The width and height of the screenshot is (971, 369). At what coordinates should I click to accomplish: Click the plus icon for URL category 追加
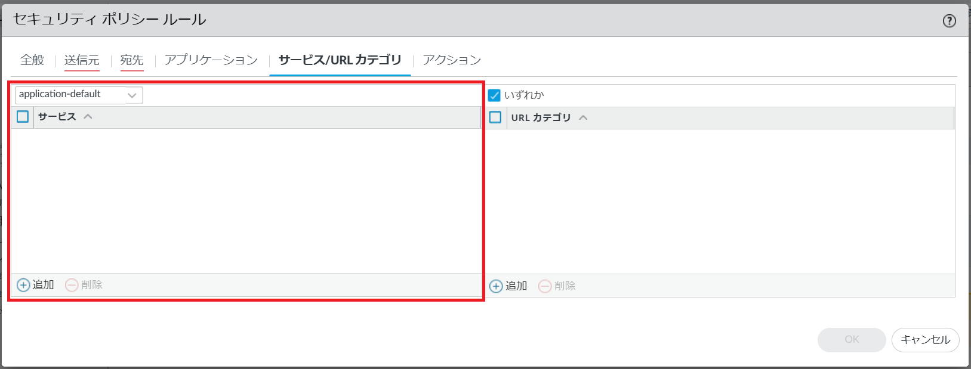tap(496, 286)
